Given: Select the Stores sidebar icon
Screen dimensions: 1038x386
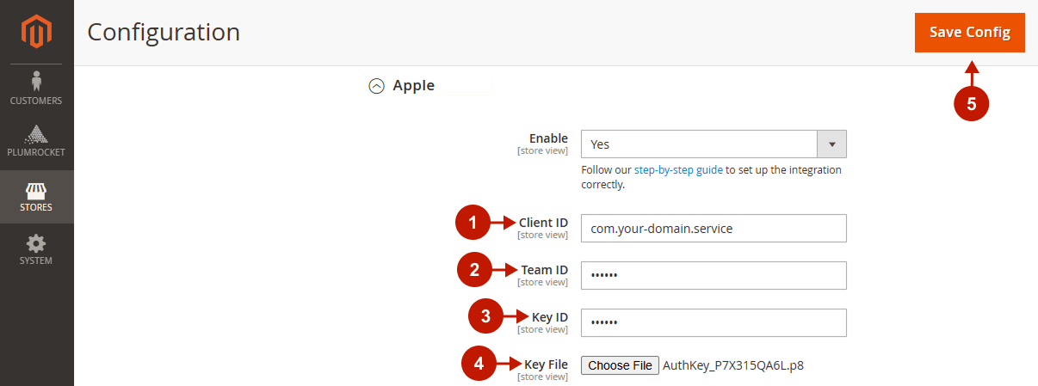Looking at the screenshot, I should tap(36, 196).
